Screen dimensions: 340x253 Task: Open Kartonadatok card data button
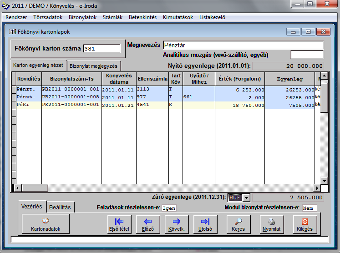tap(45, 224)
